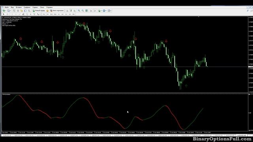Open the Файл menu
This screenshot has height=142, width=253.
pyautogui.click(x=6, y=7)
